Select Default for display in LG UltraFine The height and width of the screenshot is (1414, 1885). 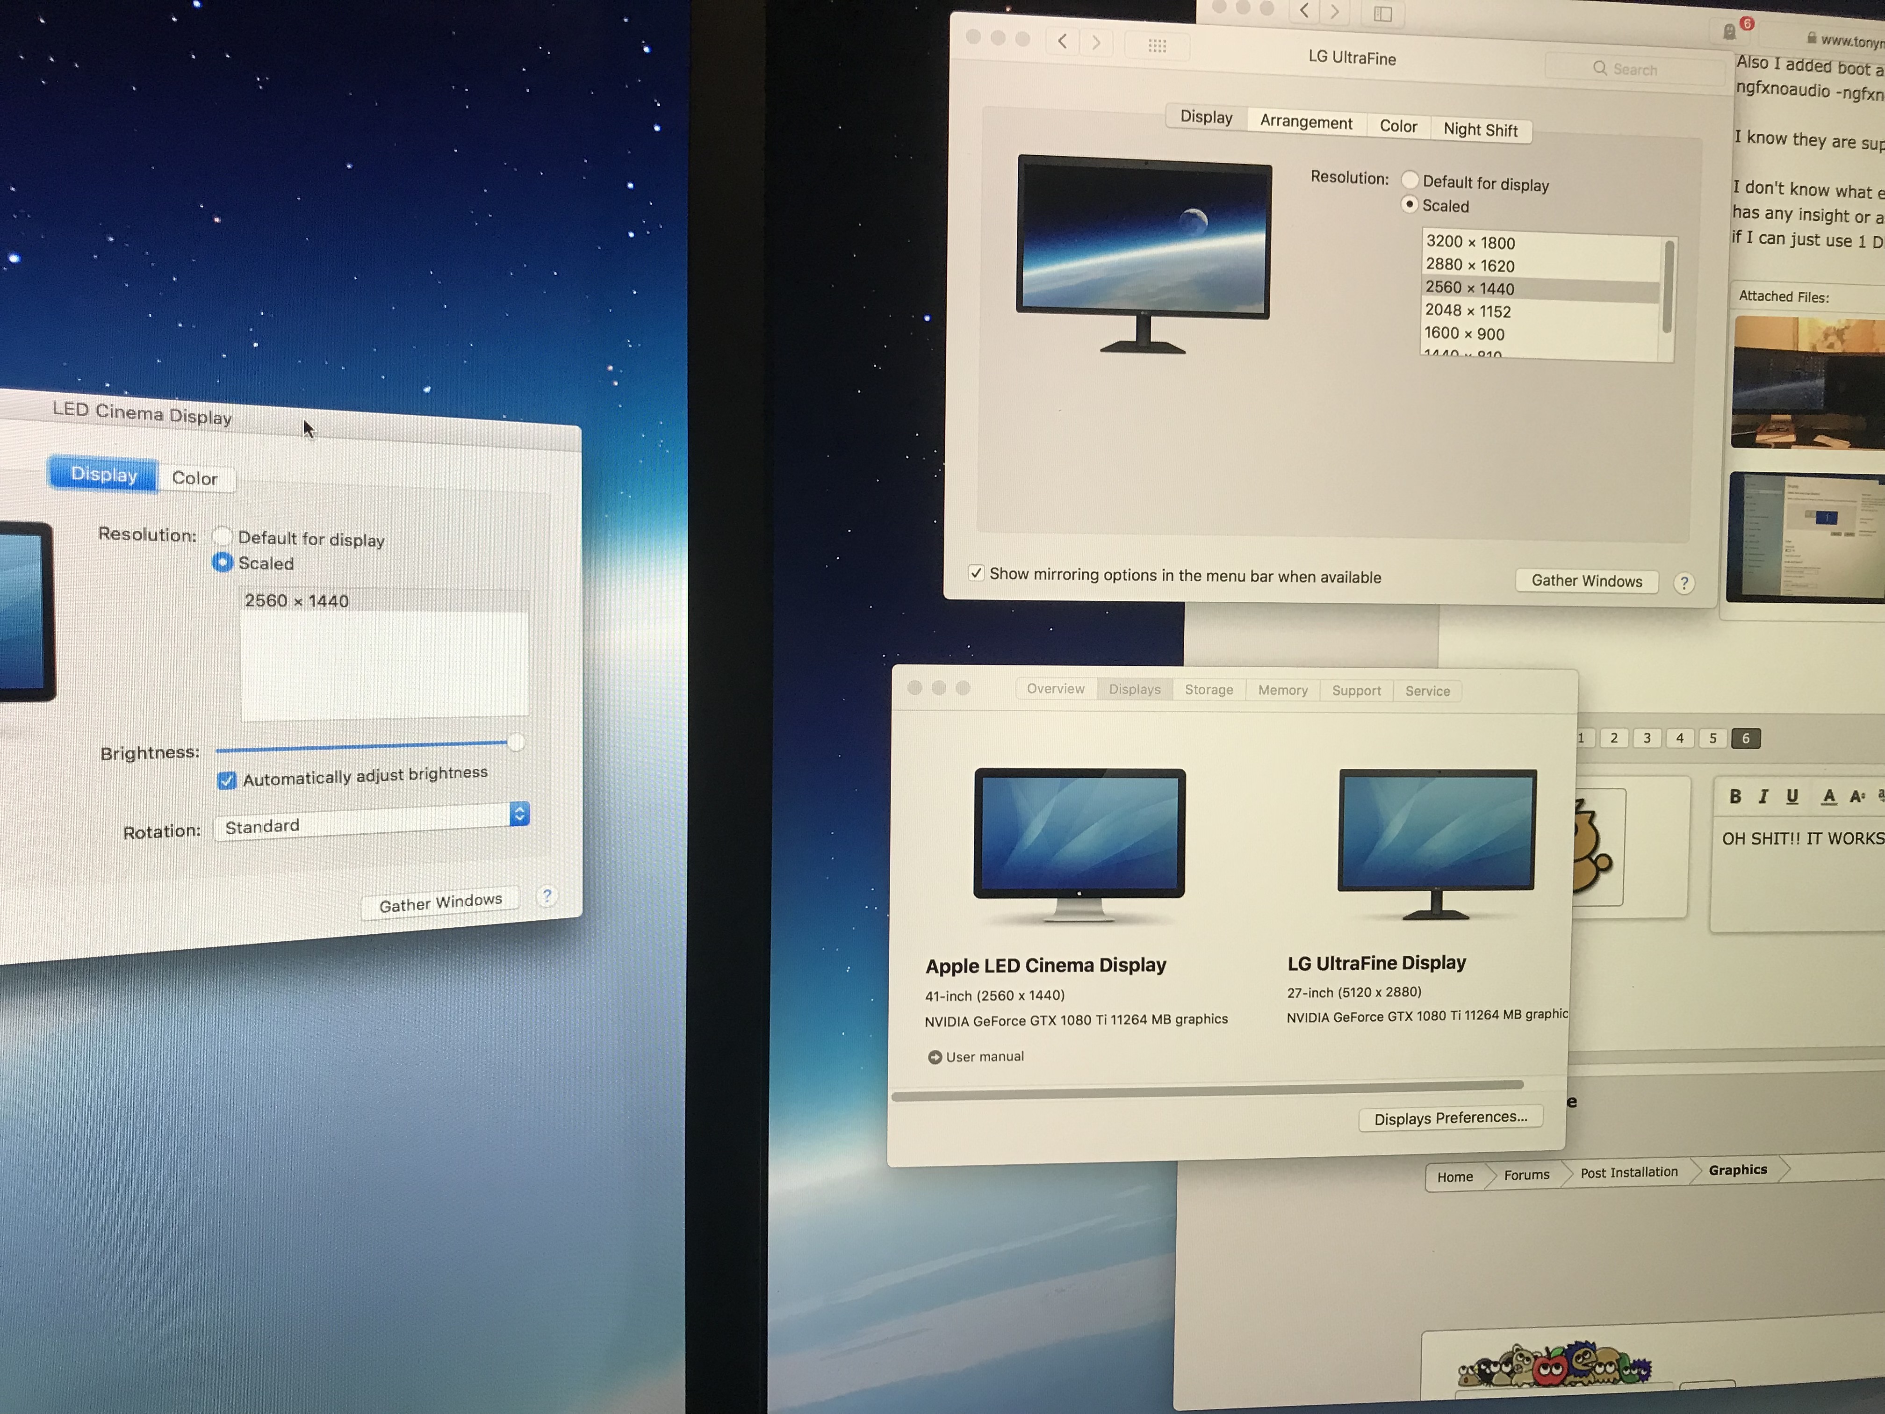tap(1410, 180)
